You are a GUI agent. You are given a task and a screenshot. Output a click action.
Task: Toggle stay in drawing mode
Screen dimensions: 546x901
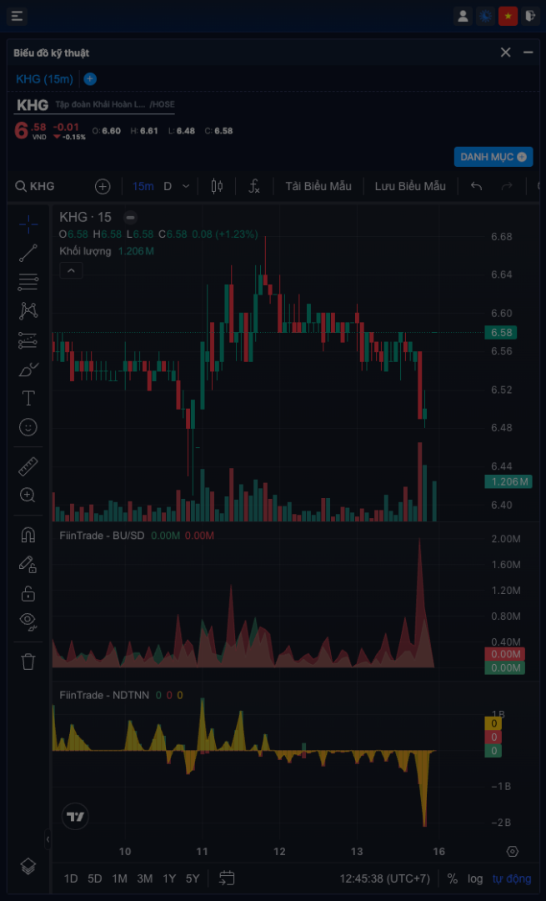click(x=28, y=564)
